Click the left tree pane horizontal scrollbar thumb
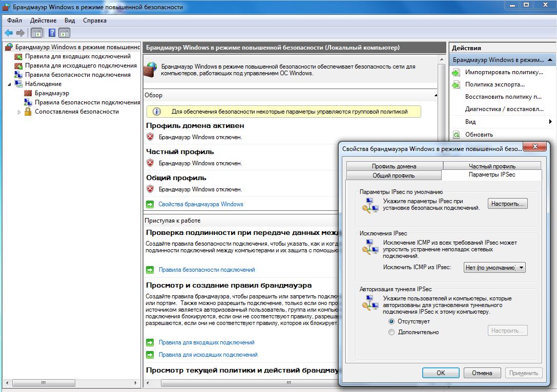The width and height of the screenshot is (557, 392). [x=44, y=383]
